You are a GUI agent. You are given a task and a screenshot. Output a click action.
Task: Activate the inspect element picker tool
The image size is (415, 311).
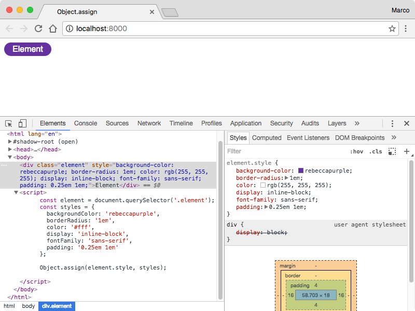pos(8,123)
